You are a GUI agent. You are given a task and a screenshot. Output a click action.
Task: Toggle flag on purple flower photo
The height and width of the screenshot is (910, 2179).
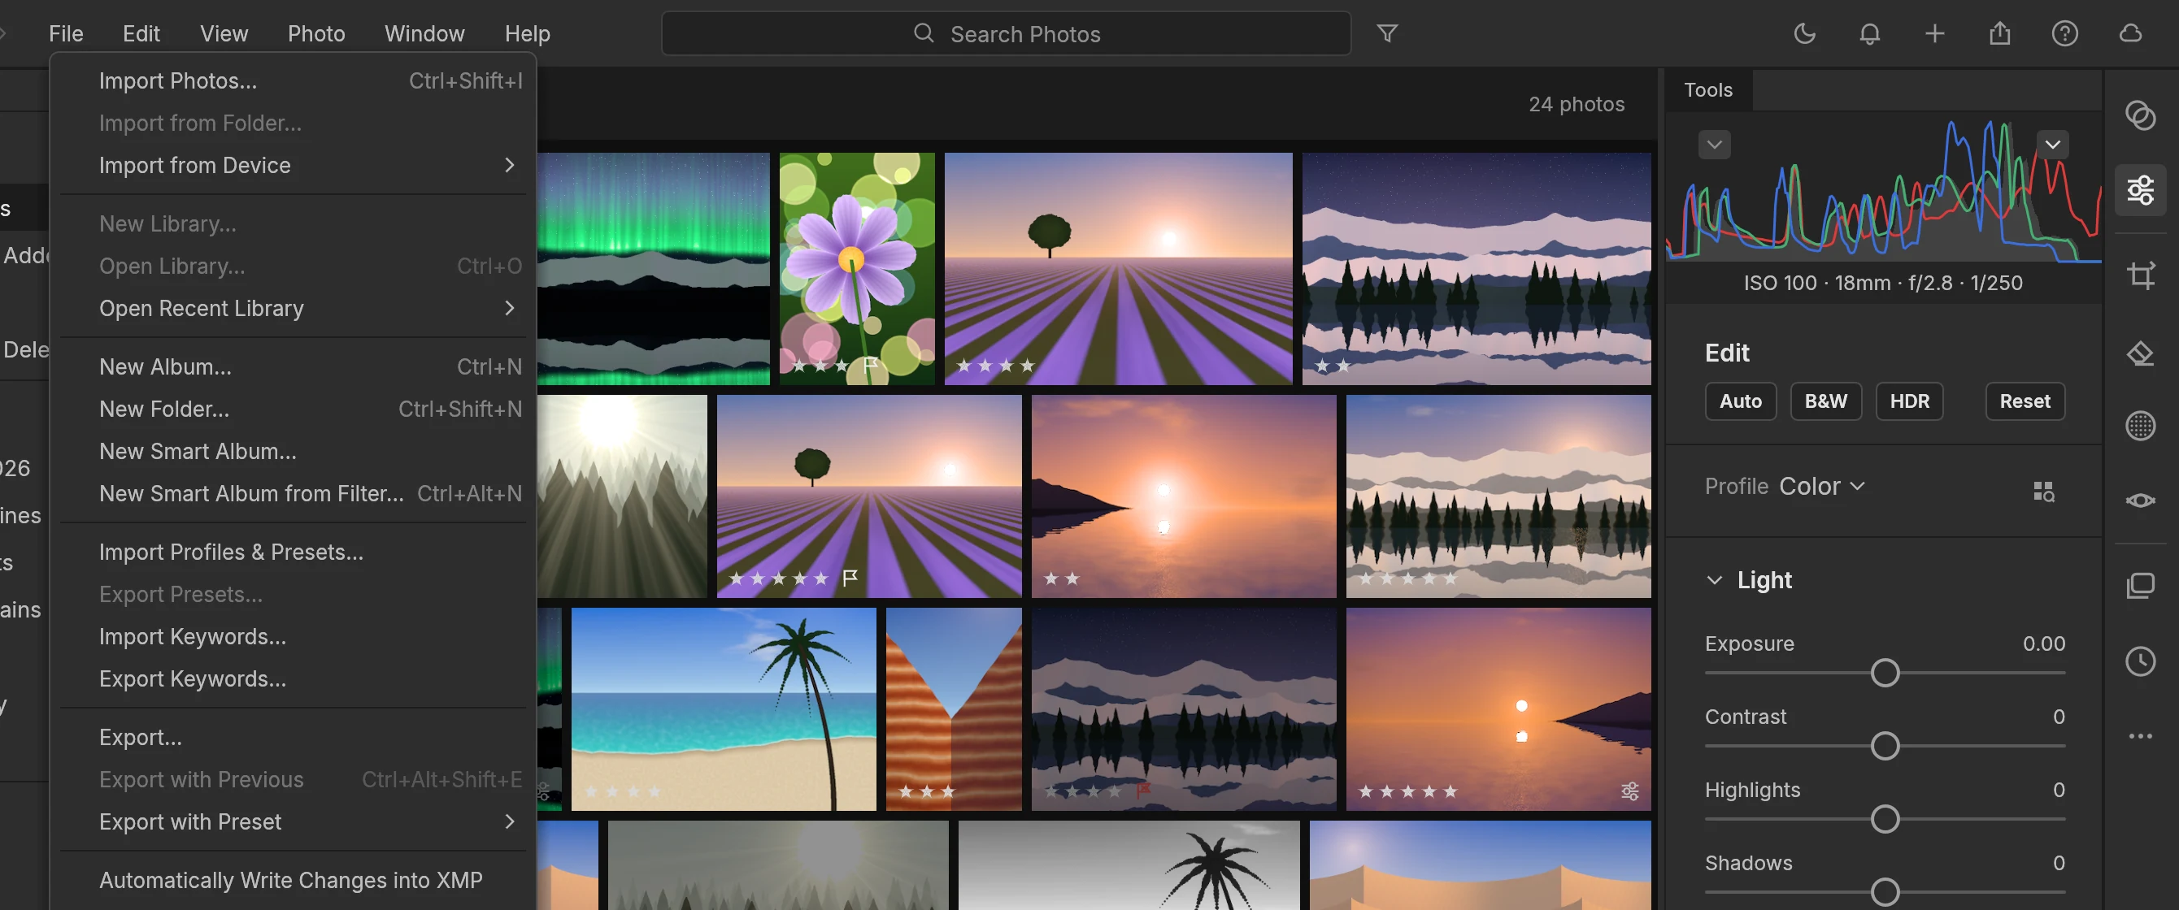[x=870, y=365]
